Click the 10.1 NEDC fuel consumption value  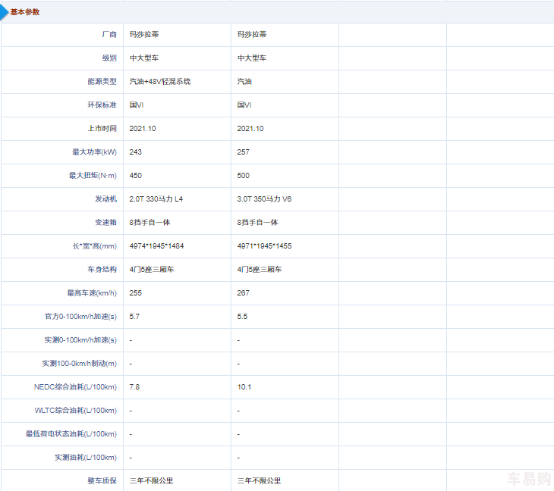(244, 387)
